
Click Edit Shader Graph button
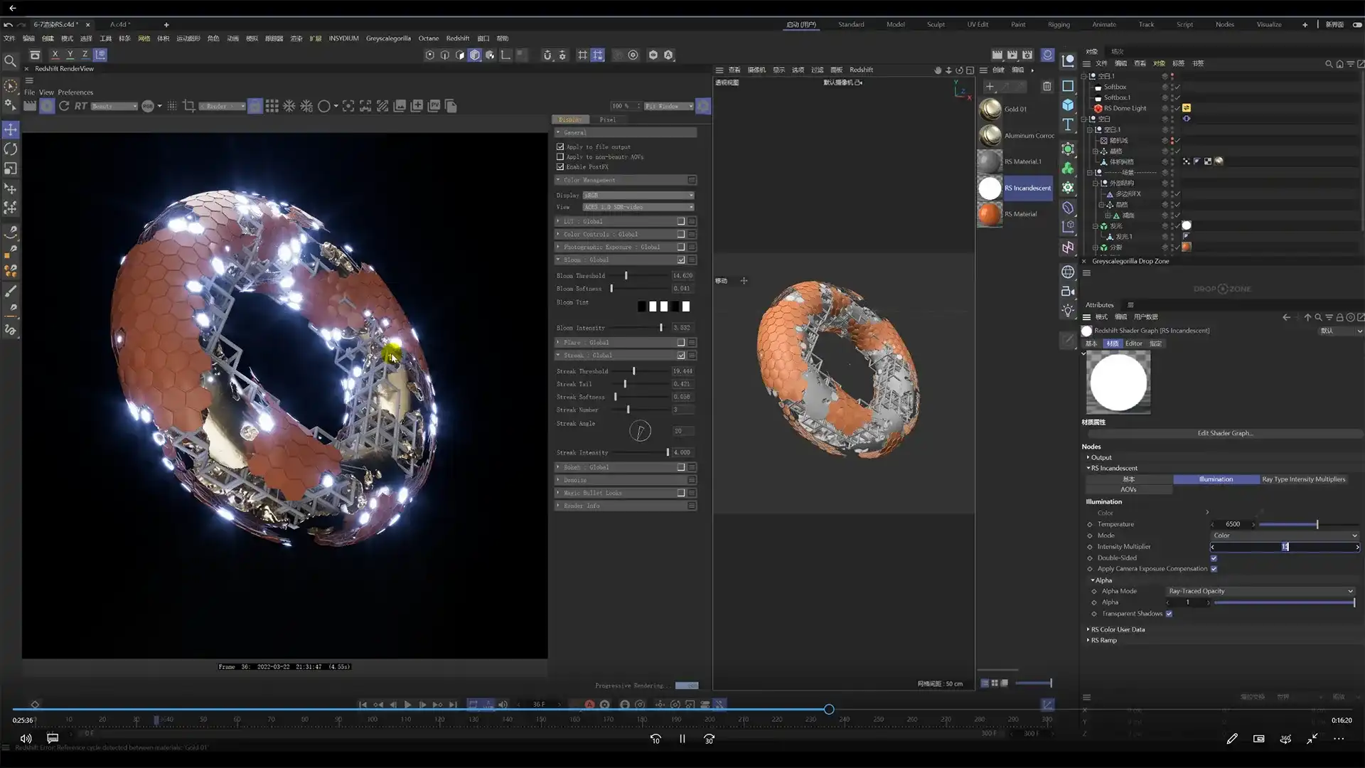point(1224,433)
